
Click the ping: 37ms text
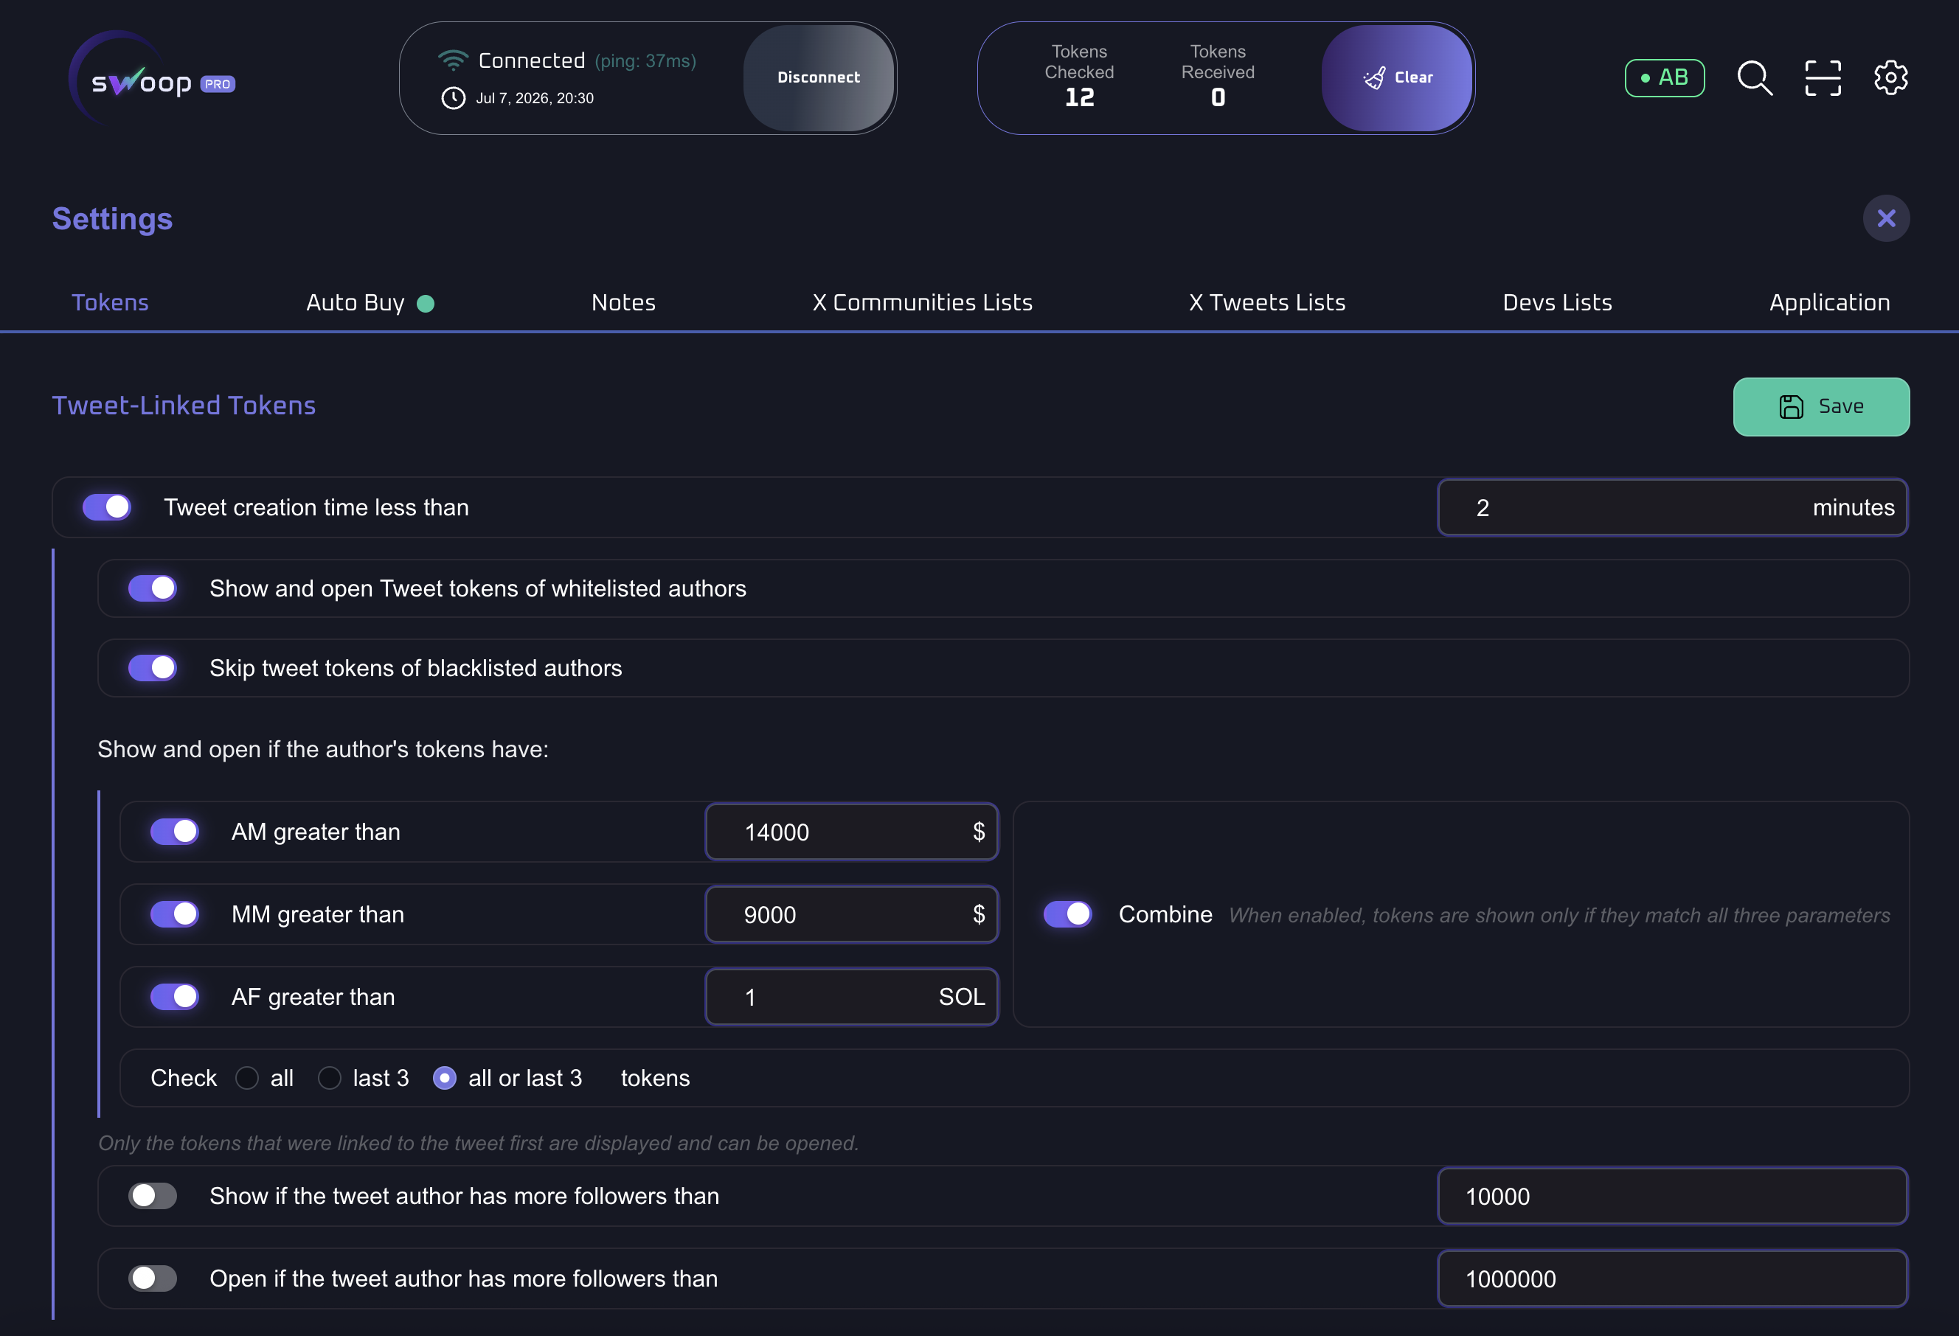click(x=645, y=61)
